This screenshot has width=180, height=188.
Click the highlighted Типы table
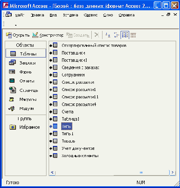(x=67, y=126)
